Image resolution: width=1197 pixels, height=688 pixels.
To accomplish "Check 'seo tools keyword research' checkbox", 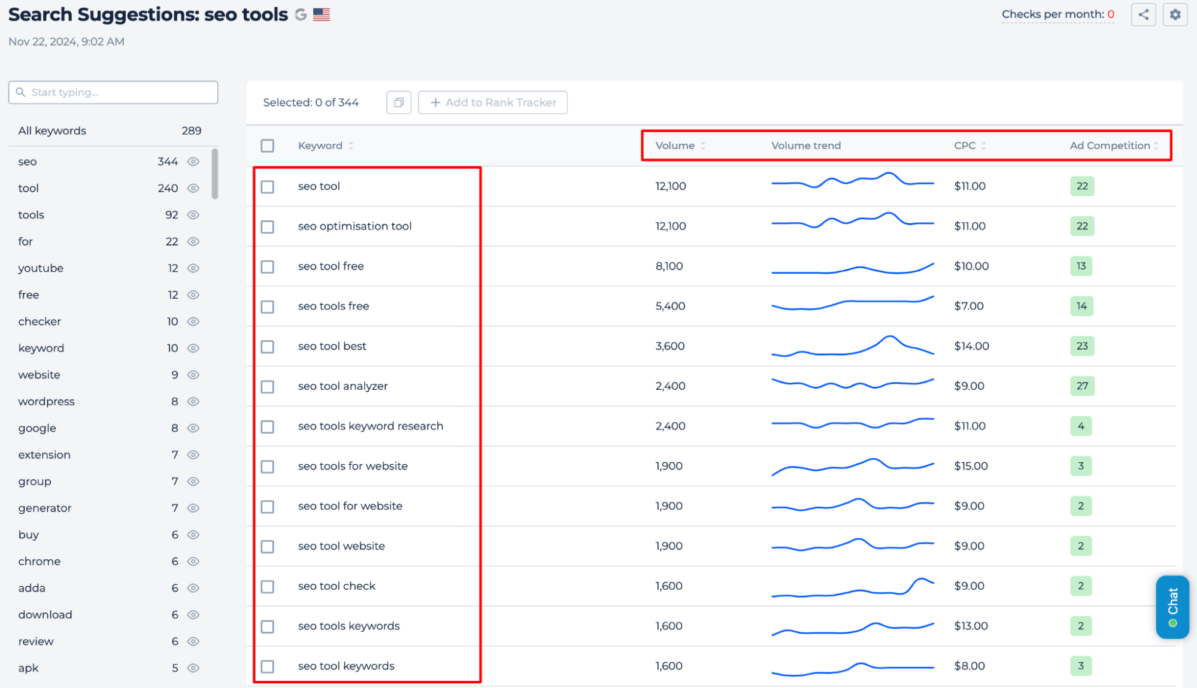I will pos(268,427).
